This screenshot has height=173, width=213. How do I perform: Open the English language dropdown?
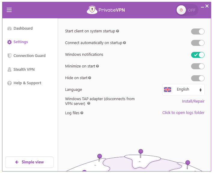(184, 90)
